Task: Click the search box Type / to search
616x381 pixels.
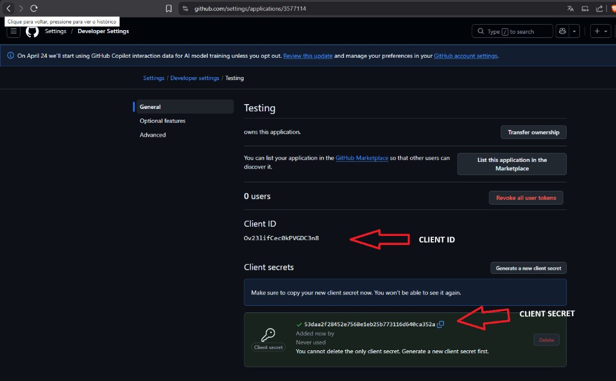Action: (512, 31)
